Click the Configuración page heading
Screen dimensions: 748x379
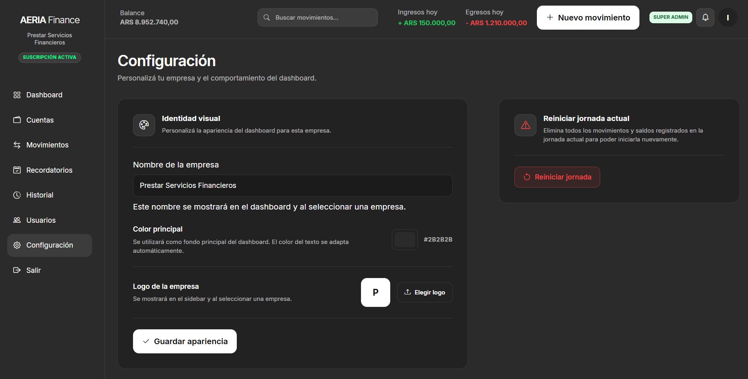click(167, 61)
